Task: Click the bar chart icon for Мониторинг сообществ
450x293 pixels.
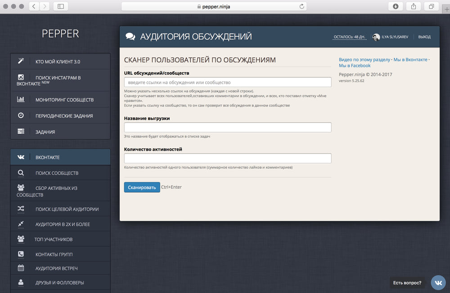Action: click(21, 100)
